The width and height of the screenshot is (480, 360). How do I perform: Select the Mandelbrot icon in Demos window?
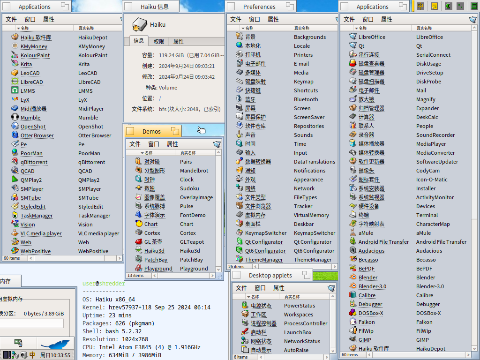[x=139, y=170]
